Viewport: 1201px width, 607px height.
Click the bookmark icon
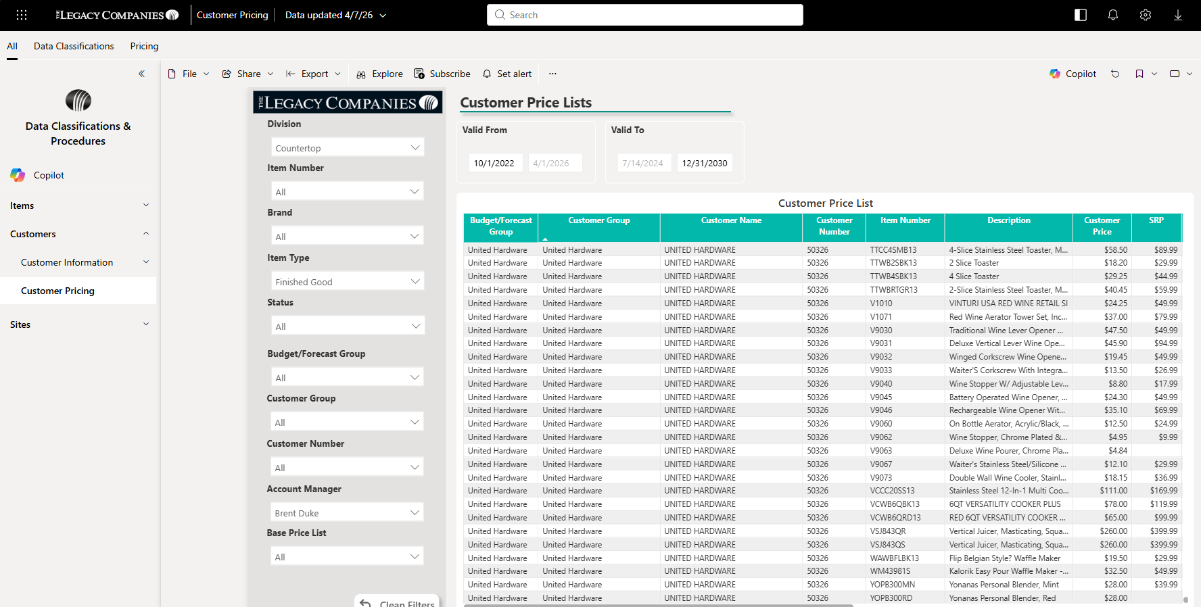tap(1139, 74)
